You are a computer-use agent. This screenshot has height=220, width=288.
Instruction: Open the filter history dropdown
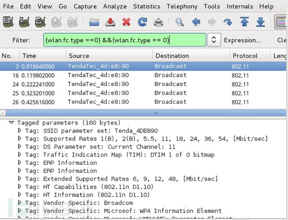pyautogui.click(x=214, y=40)
